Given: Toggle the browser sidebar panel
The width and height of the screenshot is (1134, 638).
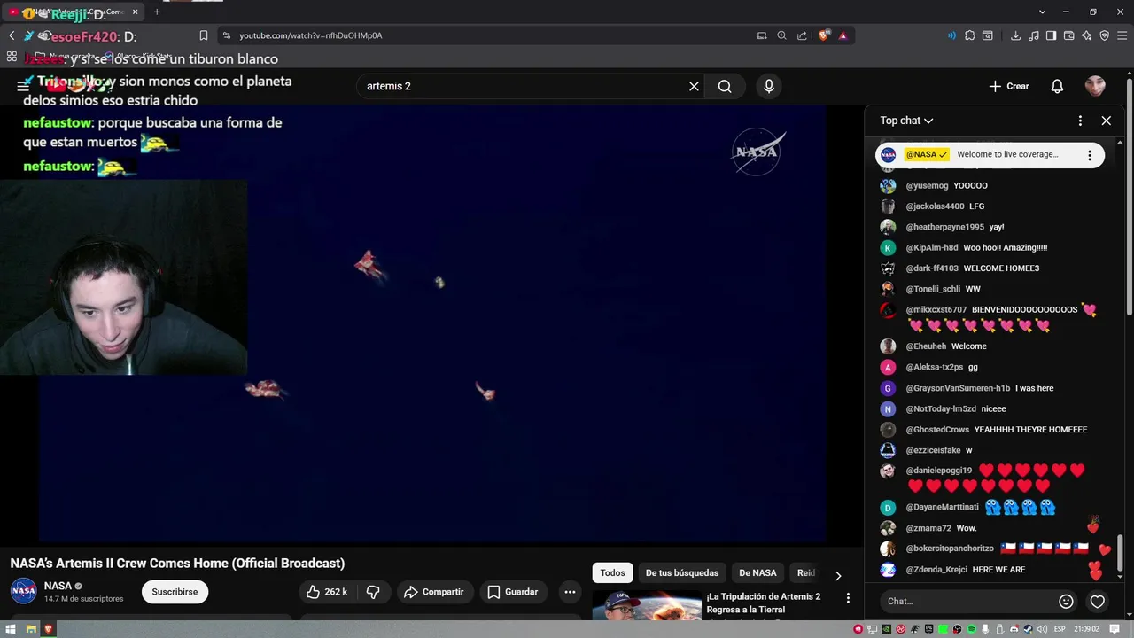Looking at the screenshot, I should click(1051, 35).
